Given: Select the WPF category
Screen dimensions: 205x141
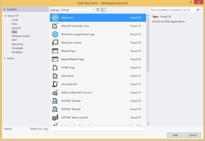Looking at the screenshot, I should click(14, 40).
